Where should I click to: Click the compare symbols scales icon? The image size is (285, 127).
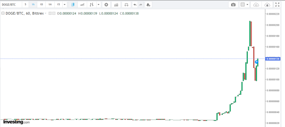[x=126, y=5]
